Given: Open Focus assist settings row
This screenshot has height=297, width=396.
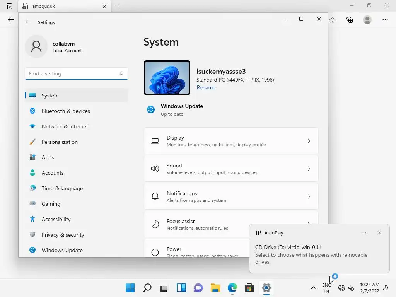Looking at the screenshot, I should 197,224.
